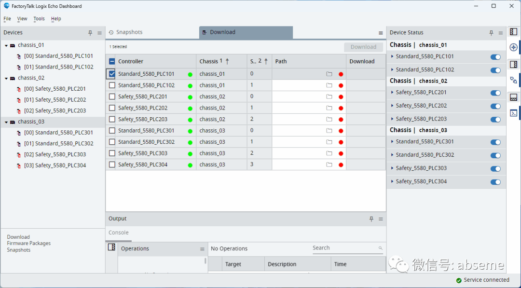
Task: Open Devices panel hamburger menu
Action: coord(99,33)
